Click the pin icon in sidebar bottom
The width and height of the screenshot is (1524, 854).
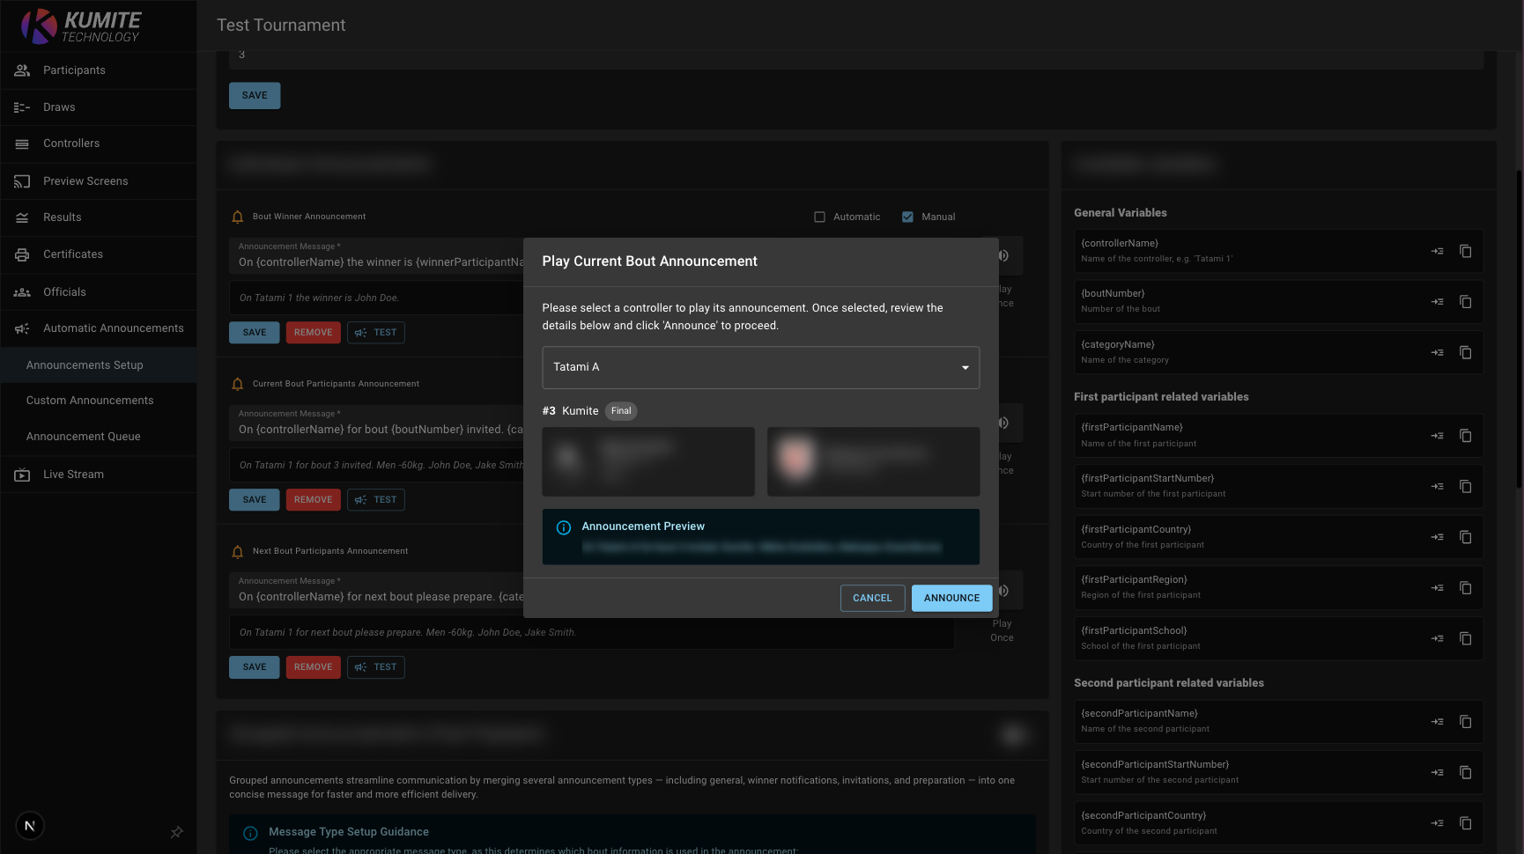click(176, 832)
